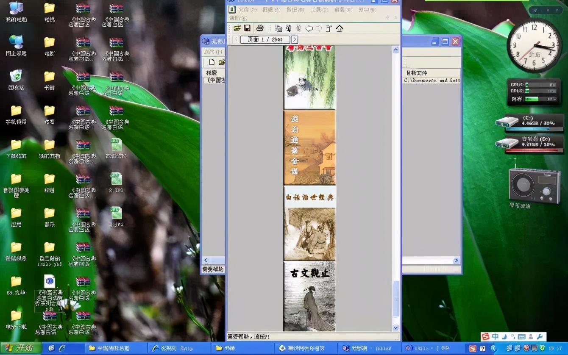Open the 工具 menu in viewer window
The image size is (568, 355).
coord(320,10)
